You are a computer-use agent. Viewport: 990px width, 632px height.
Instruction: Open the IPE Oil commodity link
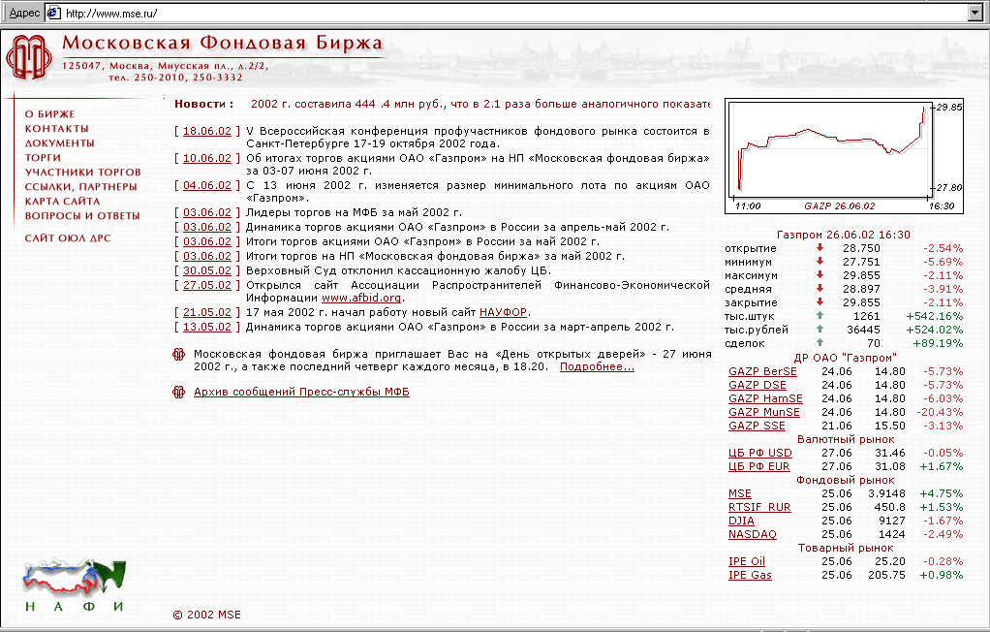pos(746,562)
